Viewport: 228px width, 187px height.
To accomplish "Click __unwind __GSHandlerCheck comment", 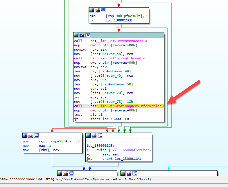I will pyautogui.click(x=119, y=150).
